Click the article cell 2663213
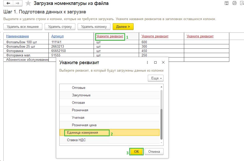 click(x=71, y=46)
